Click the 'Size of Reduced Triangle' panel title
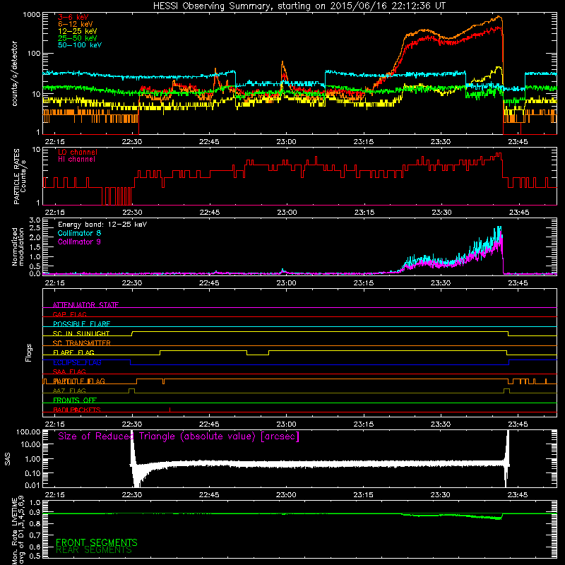 [x=179, y=436]
